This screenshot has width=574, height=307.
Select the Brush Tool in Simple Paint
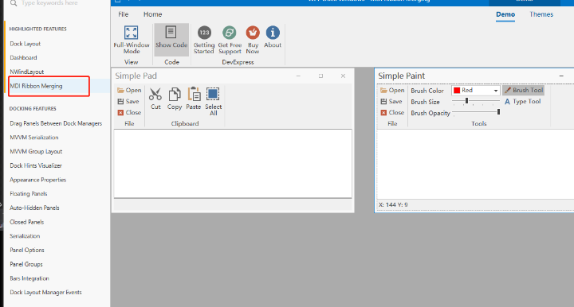pos(524,90)
